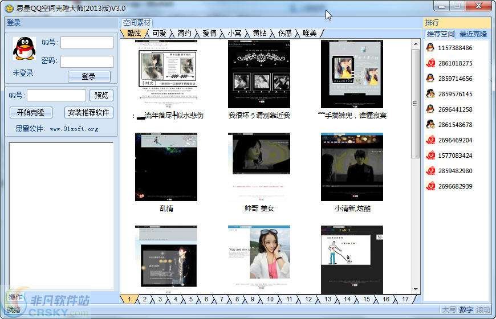Open the 最近克隆 ranking tab
Image resolution: width=496 pixels, height=319 pixels.
click(x=473, y=34)
